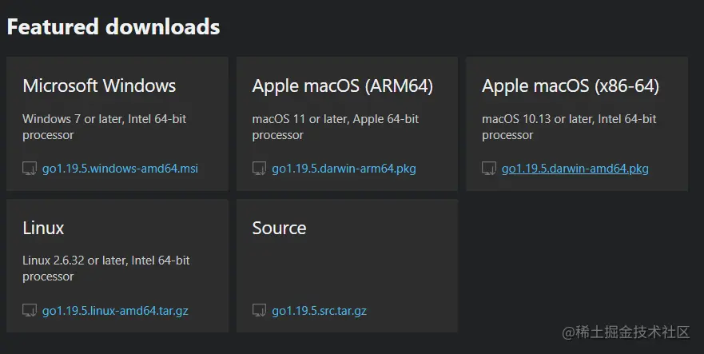
Task: Click the download icon beside go1.19.5.linux-amd64.tar.gz
Action: click(30, 310)
